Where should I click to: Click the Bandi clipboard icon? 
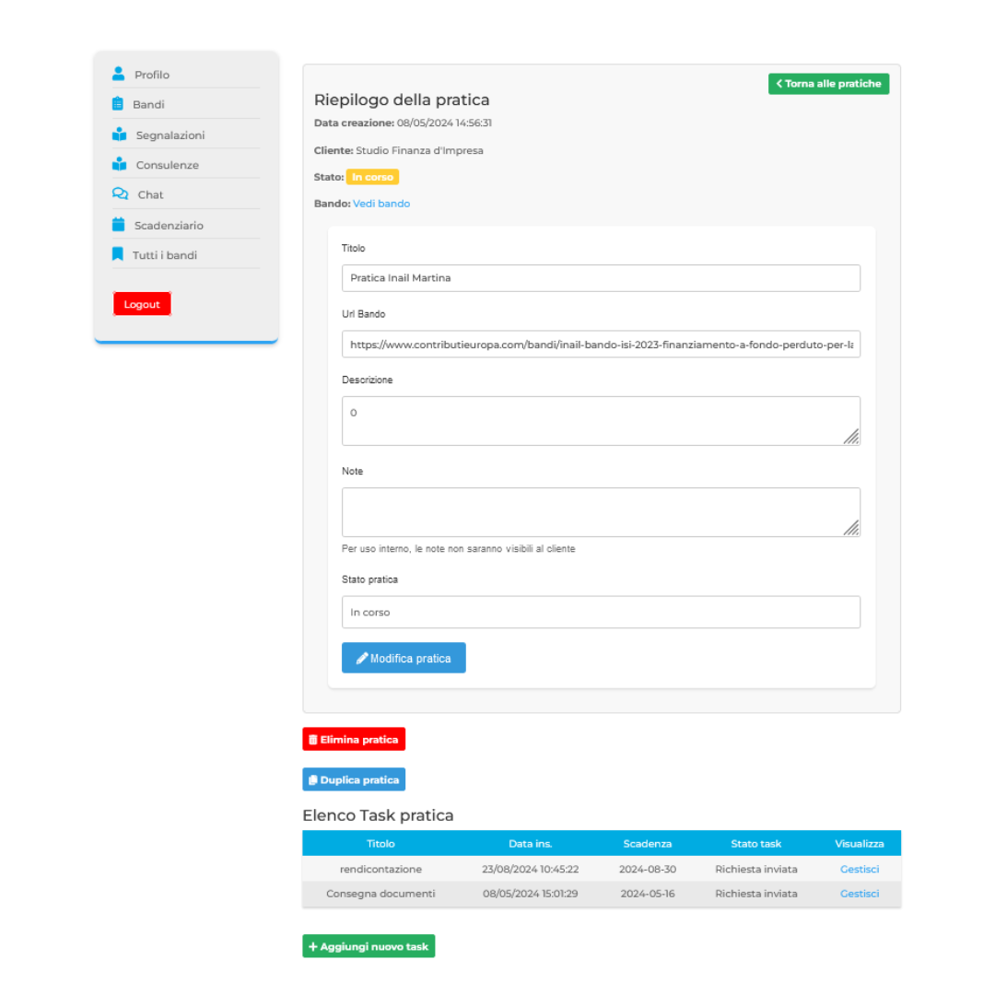(x=118, y=104)
